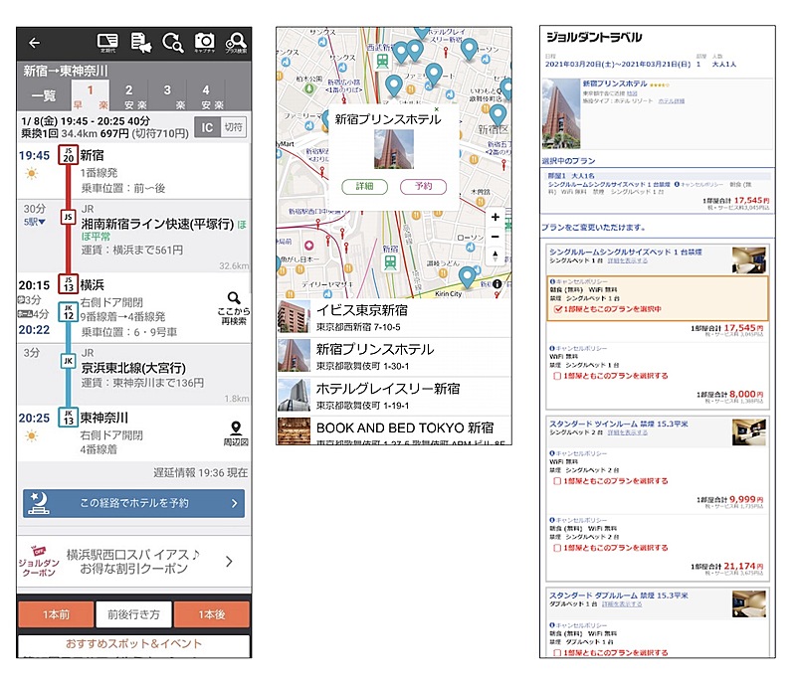The height and width of the screenshot is (683, 796).
Task: Select BOOK AND BED TOKYO 新宿 in the list
Action: (394, 431)
